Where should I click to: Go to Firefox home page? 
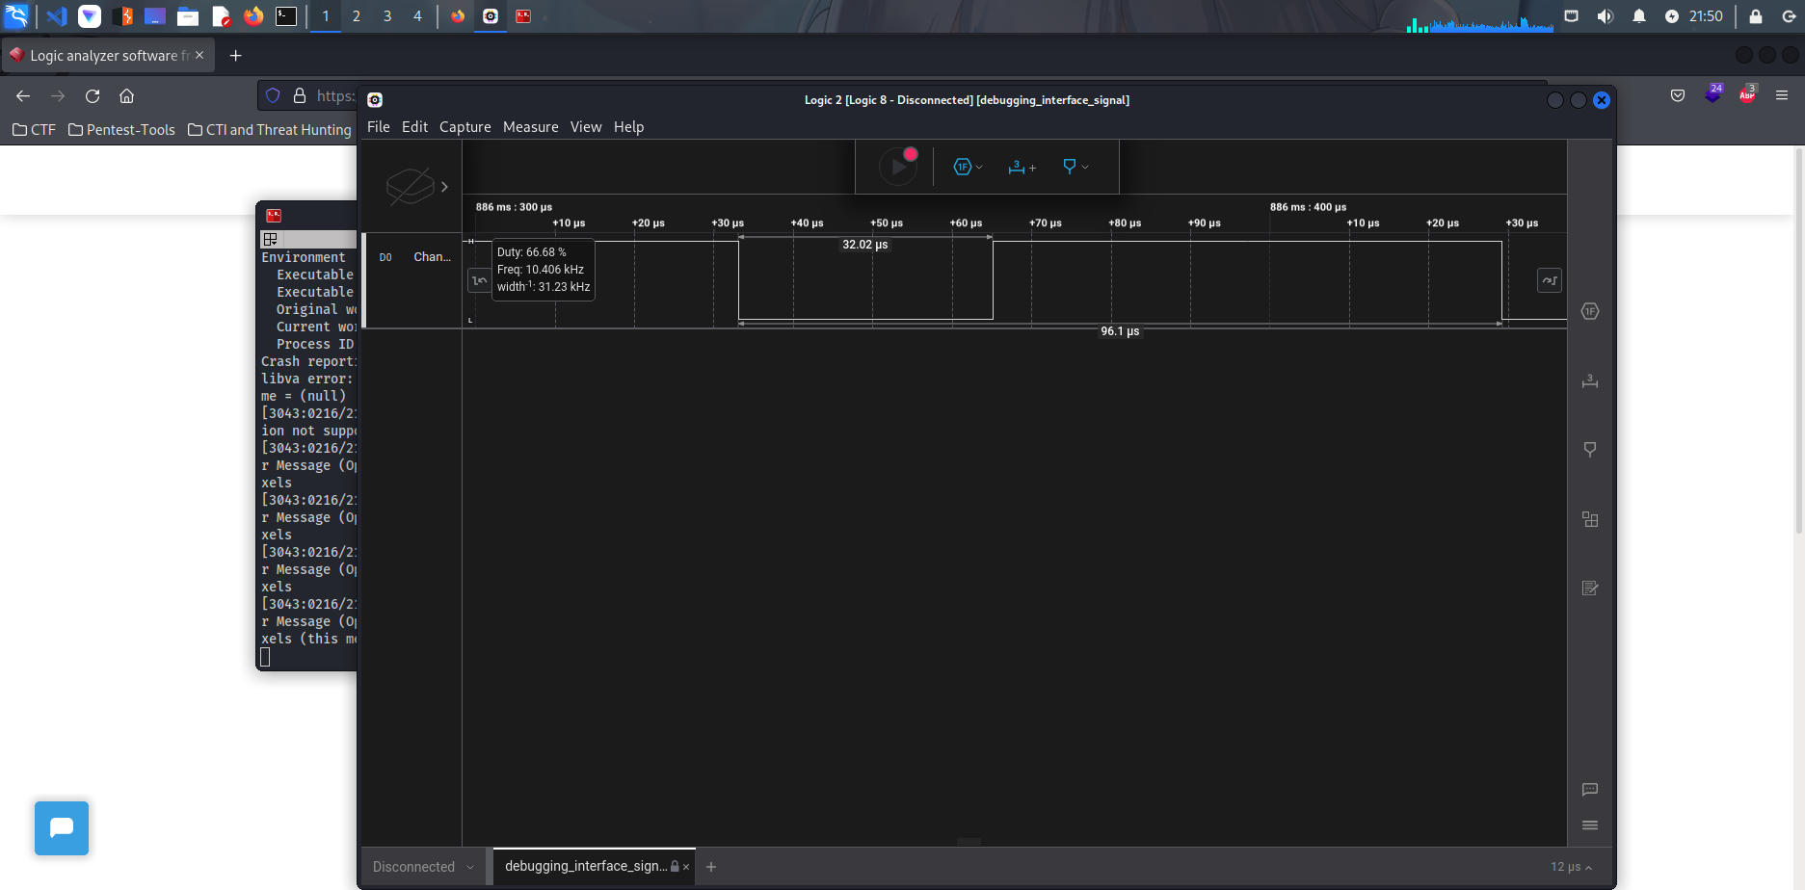pos(126,95)
